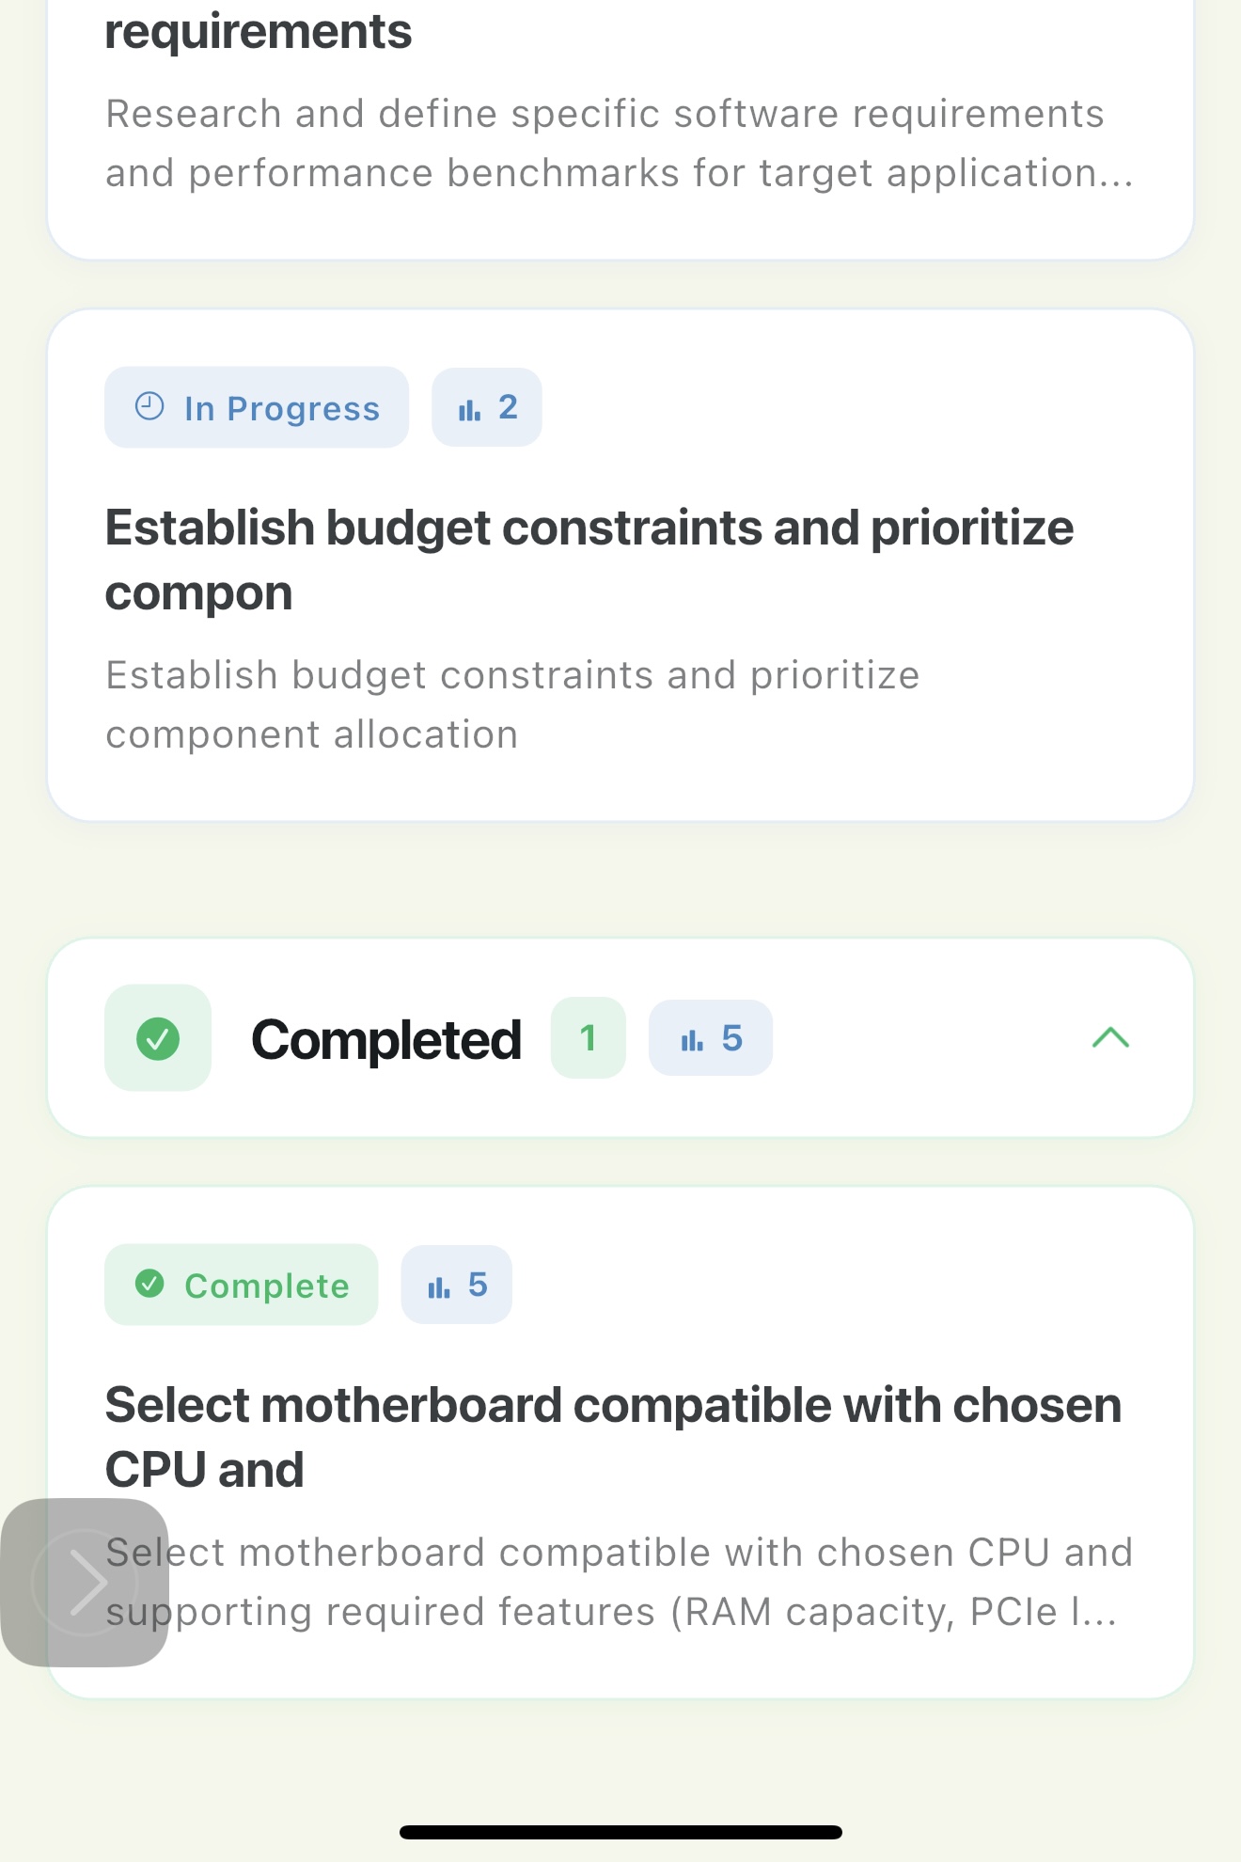The height and width of the screenshot is (1862, 1241).
Task: Click the bar chart icon in Completed header
Action: pos(692,1039)
